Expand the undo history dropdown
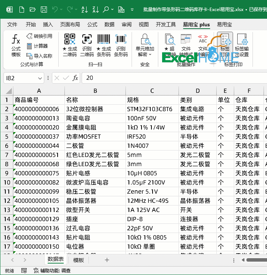 [61, 9]
